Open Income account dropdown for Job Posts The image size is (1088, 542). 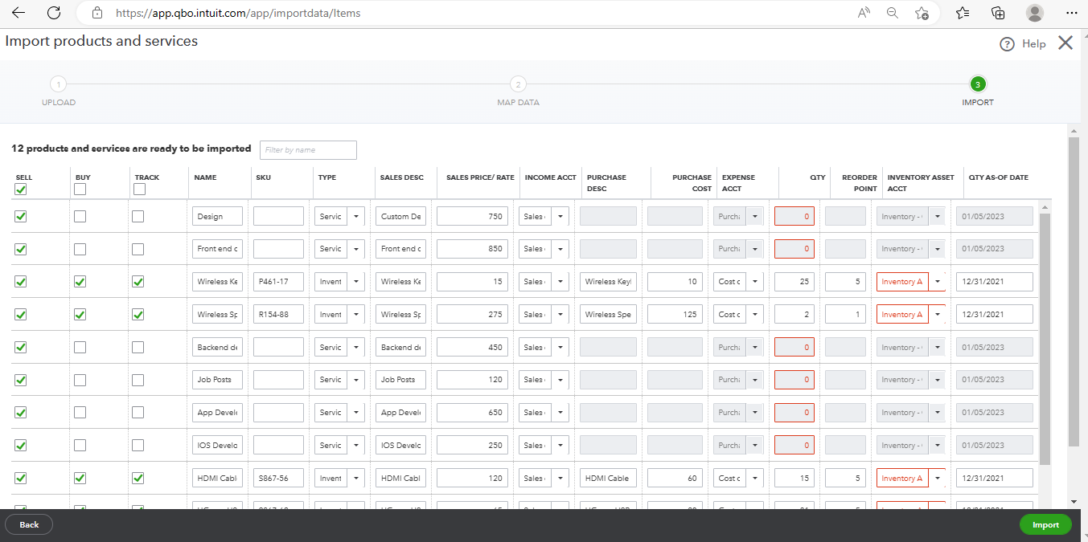560,380
